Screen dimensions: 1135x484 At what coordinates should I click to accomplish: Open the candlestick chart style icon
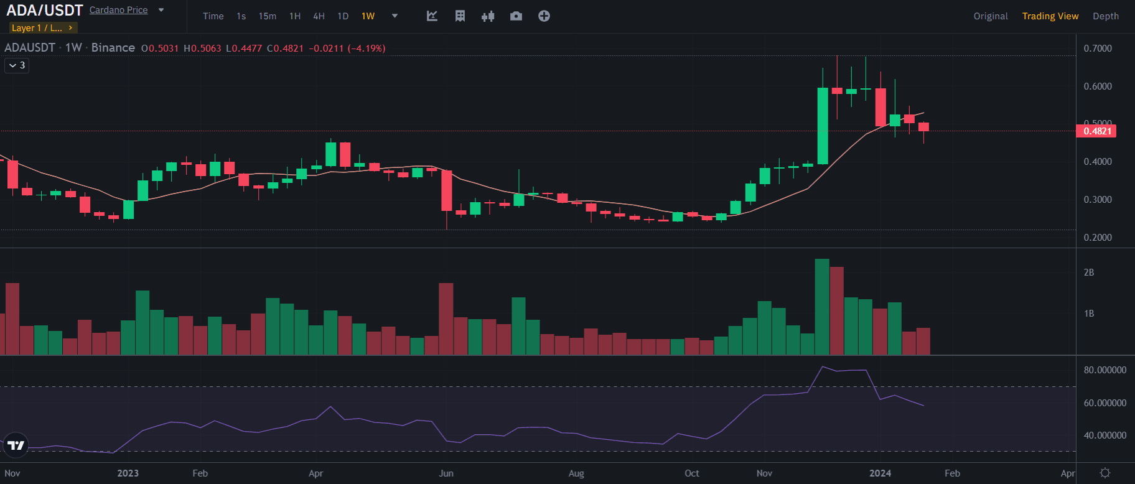(x=488, y=16)
